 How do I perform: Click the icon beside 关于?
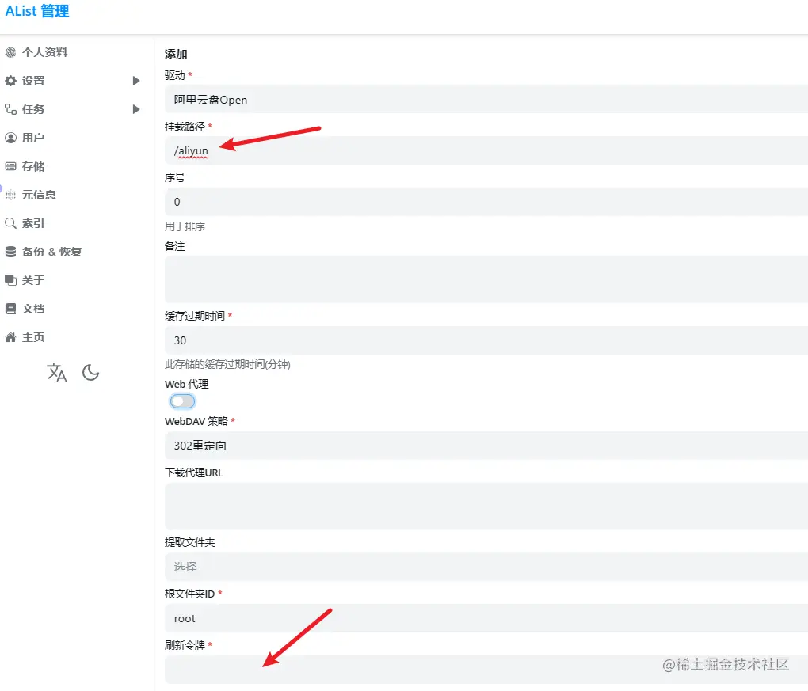coord(10,280)
